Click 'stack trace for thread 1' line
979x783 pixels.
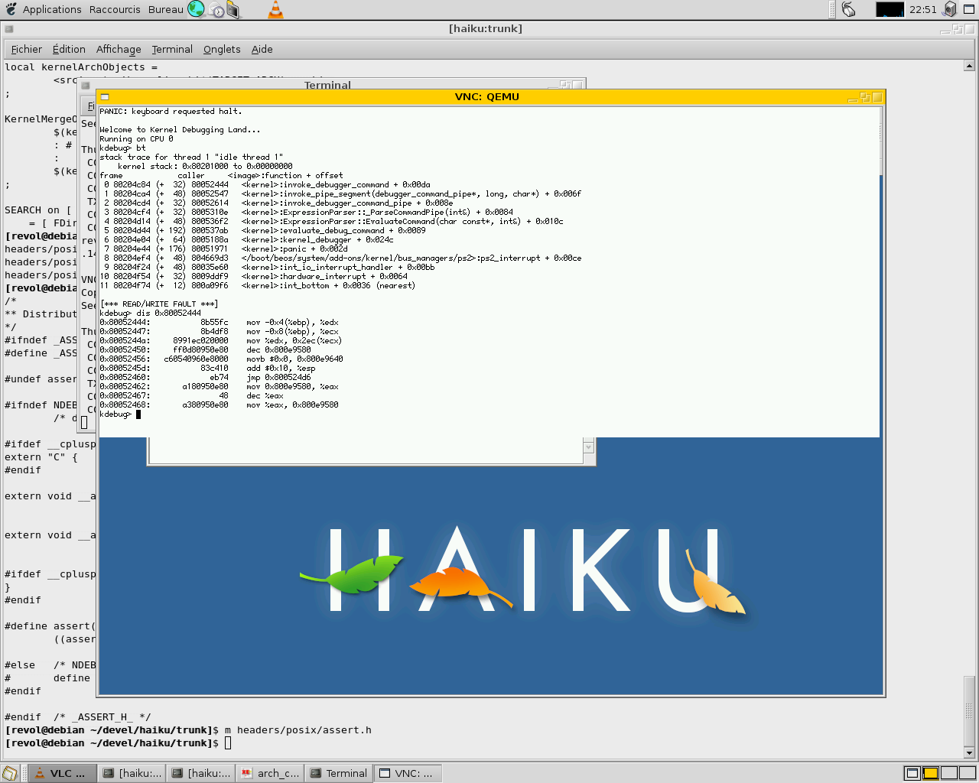pyautogui.click(x=191, y=158)
